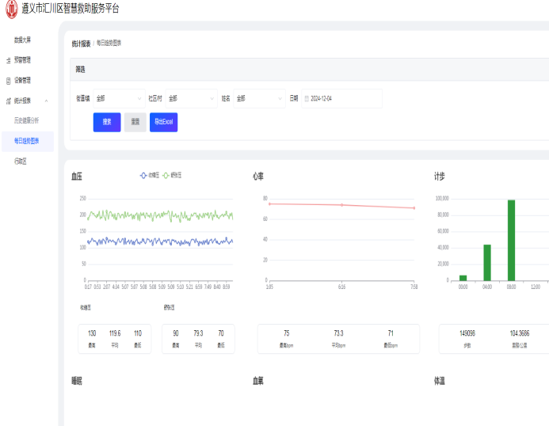
Task: Click the 统计报表 chart icon in sidebar
Action: coord(9,101)
